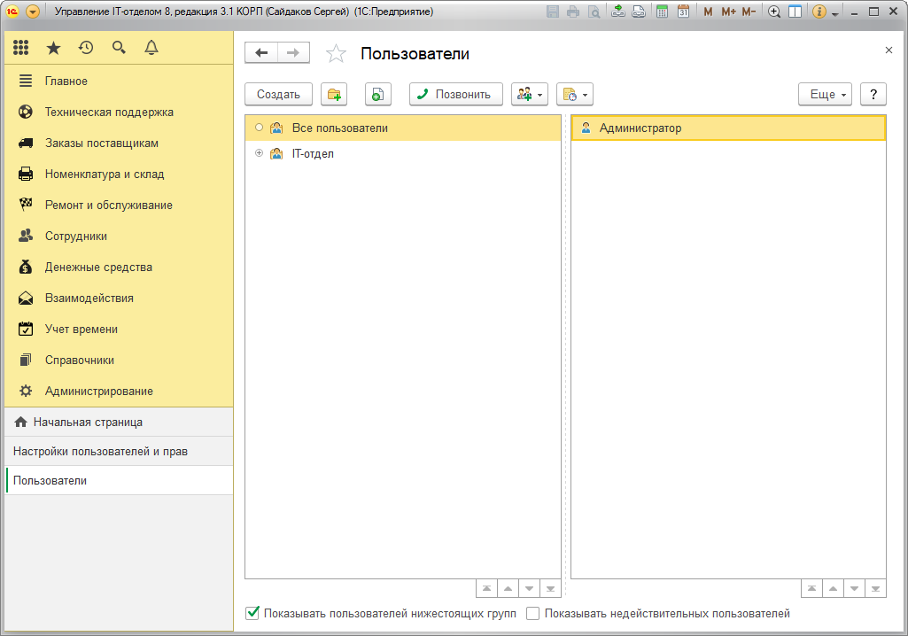Enable Показывать недействительных пользователей checkbox
This screenshot has width=908, height=636.
coord(532,613)
